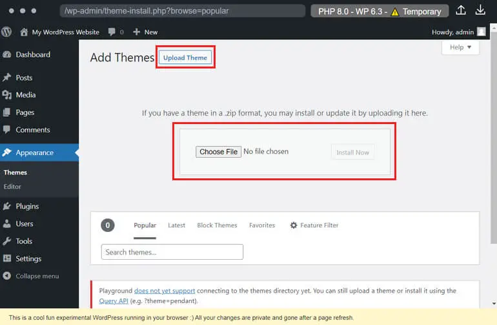This screenshot has height=325, width=497.
Task: Click the Collapse menu arrow icon
Action: pyautogui.click(x=6, y=276)
